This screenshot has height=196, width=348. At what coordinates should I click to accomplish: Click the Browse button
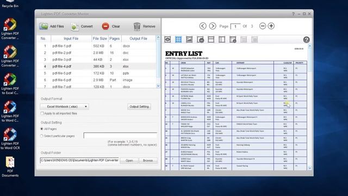(x=148, y=161)
